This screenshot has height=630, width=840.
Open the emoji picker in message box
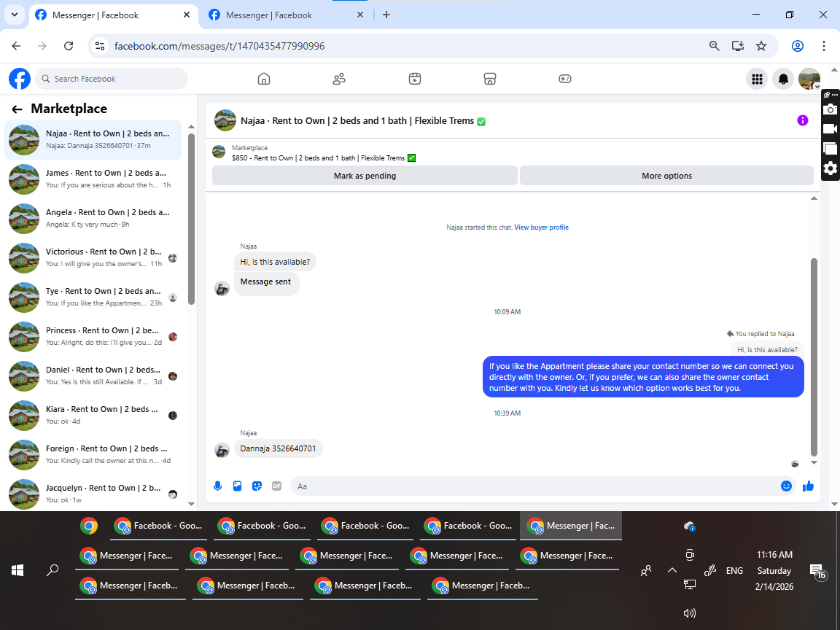pyautogui.click(x=786, y=486)
